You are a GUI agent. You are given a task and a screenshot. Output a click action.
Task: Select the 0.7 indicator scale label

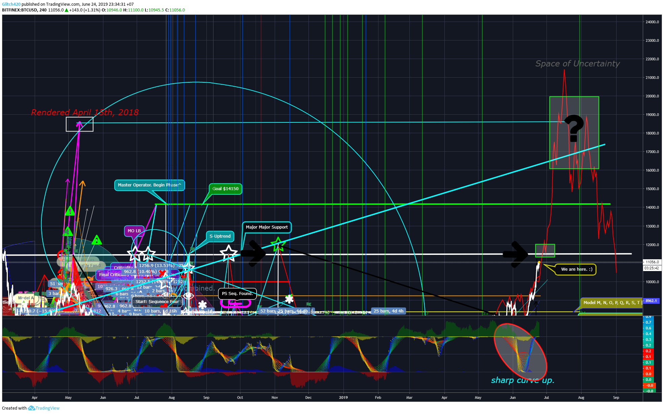click(648, 322)
